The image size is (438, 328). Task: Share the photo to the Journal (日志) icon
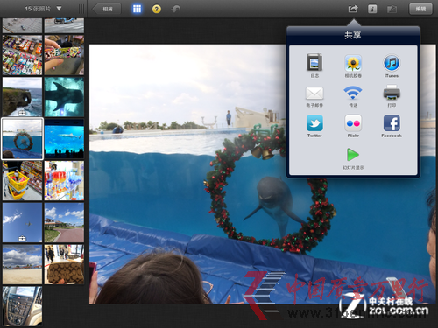pyautogui.click(x=314, y=62)
